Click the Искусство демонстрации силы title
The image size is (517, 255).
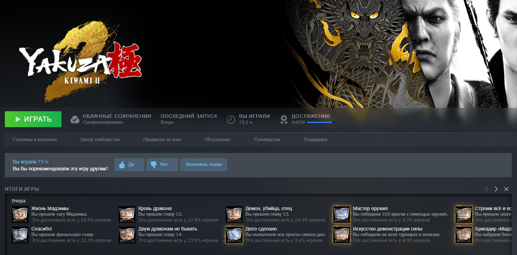tap(387, 229)
